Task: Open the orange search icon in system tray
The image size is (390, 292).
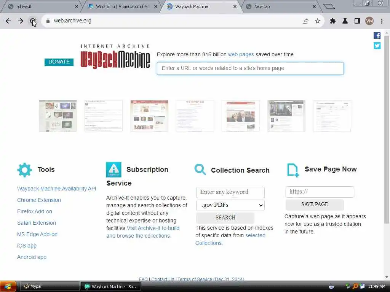Action: coord(355,286)
